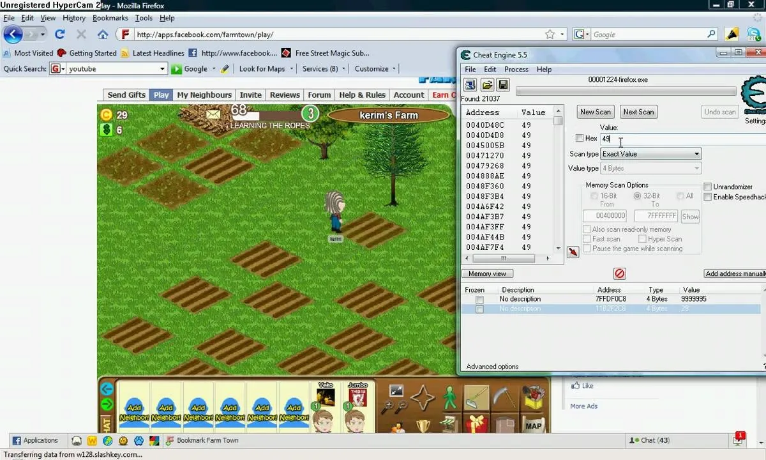The width and height of the screenshot is (766, 460).
Task: Open the Most Visited bookmark
Action: [x=28, y=53]
